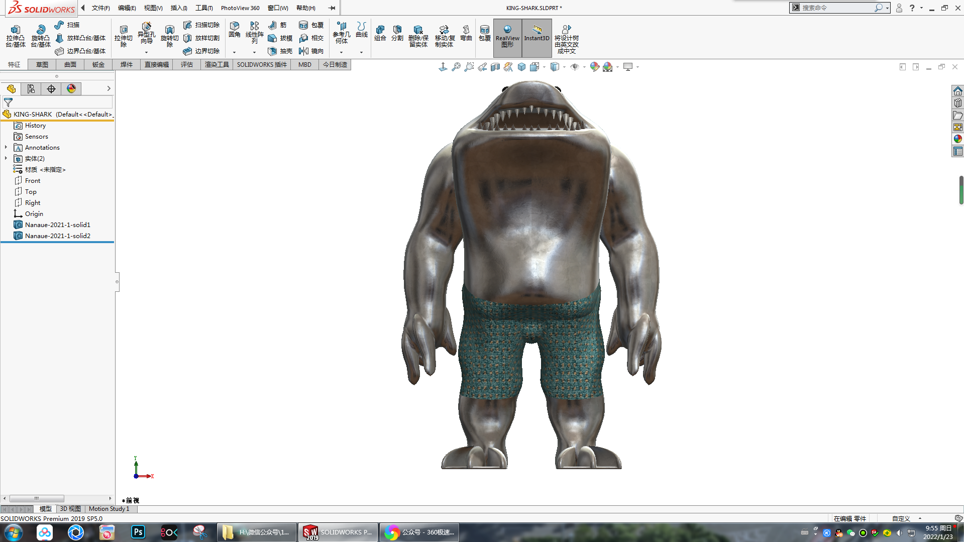The height and width of the screenshot is (542, 964).
Task: Select the Front plane in the tree
Action: (33, 181)
